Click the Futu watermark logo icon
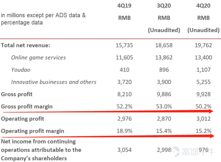 point(175,151)
